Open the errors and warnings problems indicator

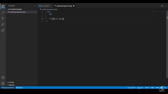tap(19, 88)
